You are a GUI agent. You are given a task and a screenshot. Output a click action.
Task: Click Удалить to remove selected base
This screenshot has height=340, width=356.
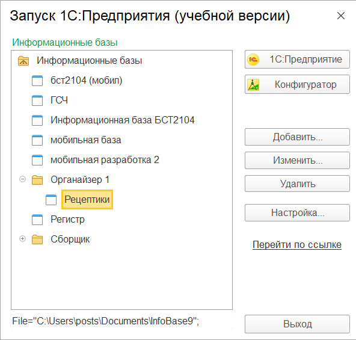click(297, 184)
